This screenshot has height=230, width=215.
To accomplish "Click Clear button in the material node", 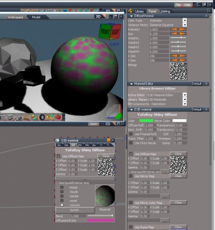I will point(106,156).
